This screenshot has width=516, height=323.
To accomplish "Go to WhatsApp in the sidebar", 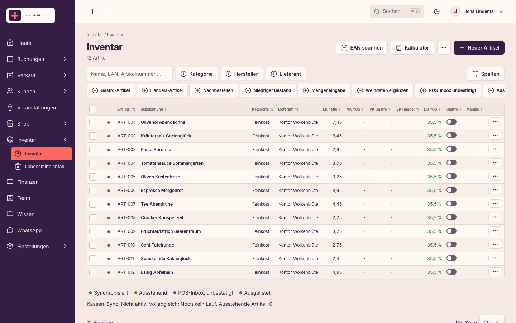I will (38, 230).
